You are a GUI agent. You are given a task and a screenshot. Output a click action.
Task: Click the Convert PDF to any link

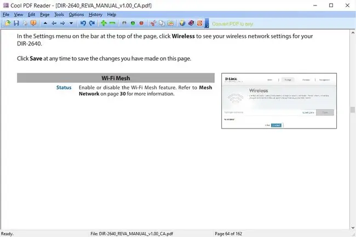click(232, 24)
